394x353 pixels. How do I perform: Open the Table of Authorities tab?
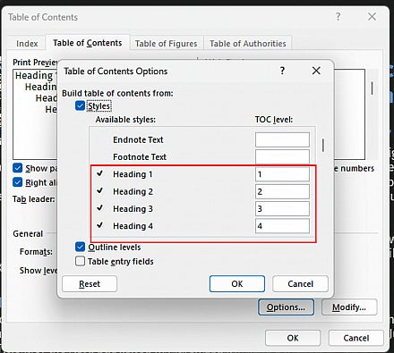pos(248,44)
